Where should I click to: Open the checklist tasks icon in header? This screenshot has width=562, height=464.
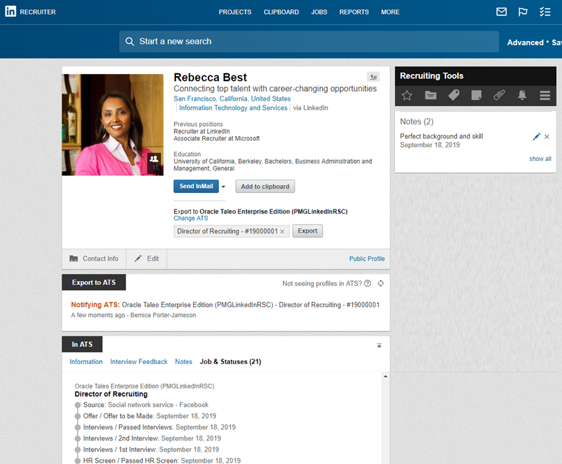545,12
